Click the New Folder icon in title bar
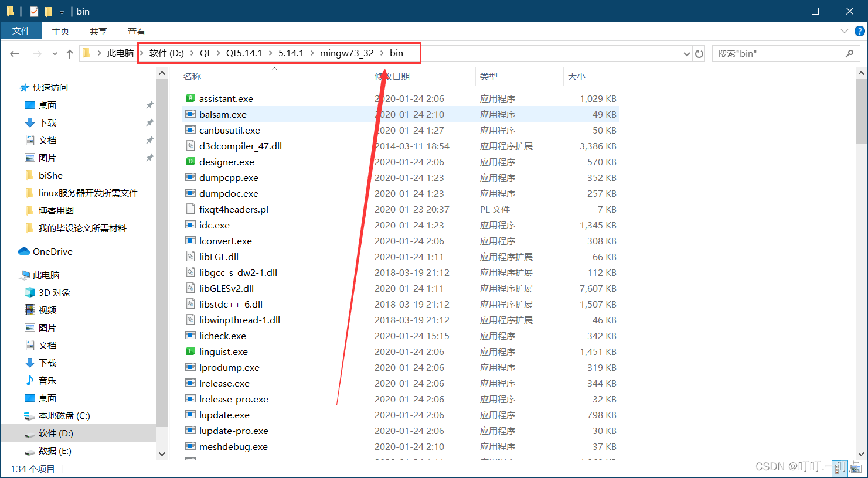Viewport: 868px width, 478px height. pyautogui.click(x=49, y=11)
